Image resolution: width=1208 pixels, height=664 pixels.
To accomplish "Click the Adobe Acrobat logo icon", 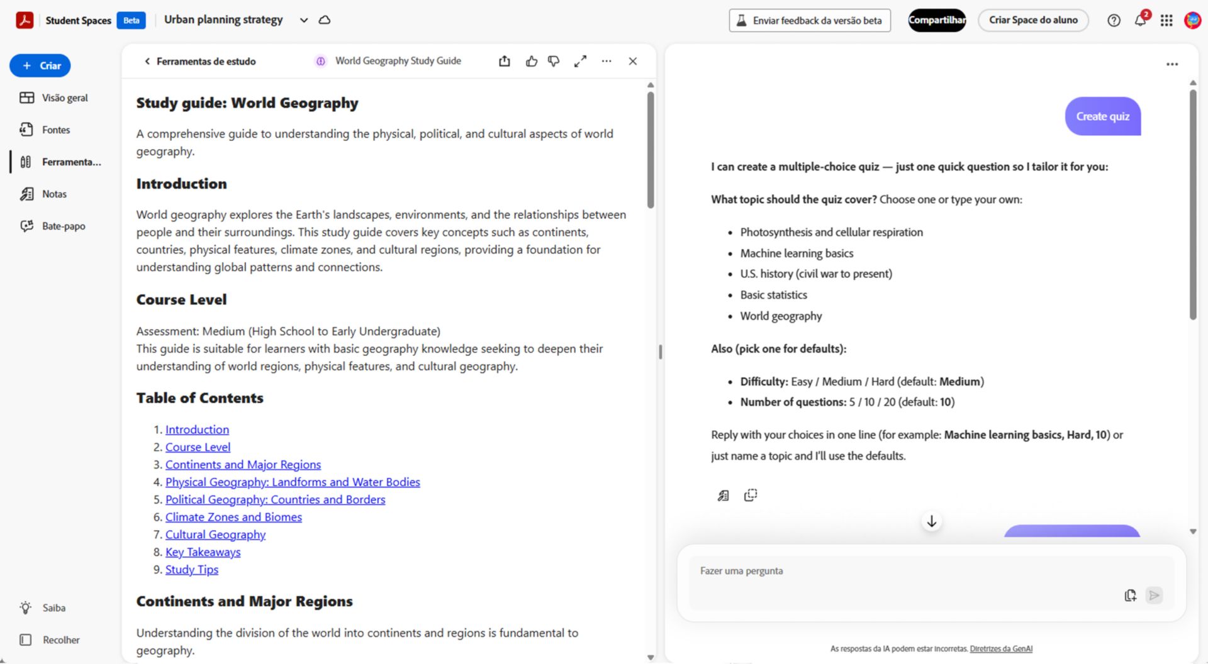I will click(x=25, y=20).
